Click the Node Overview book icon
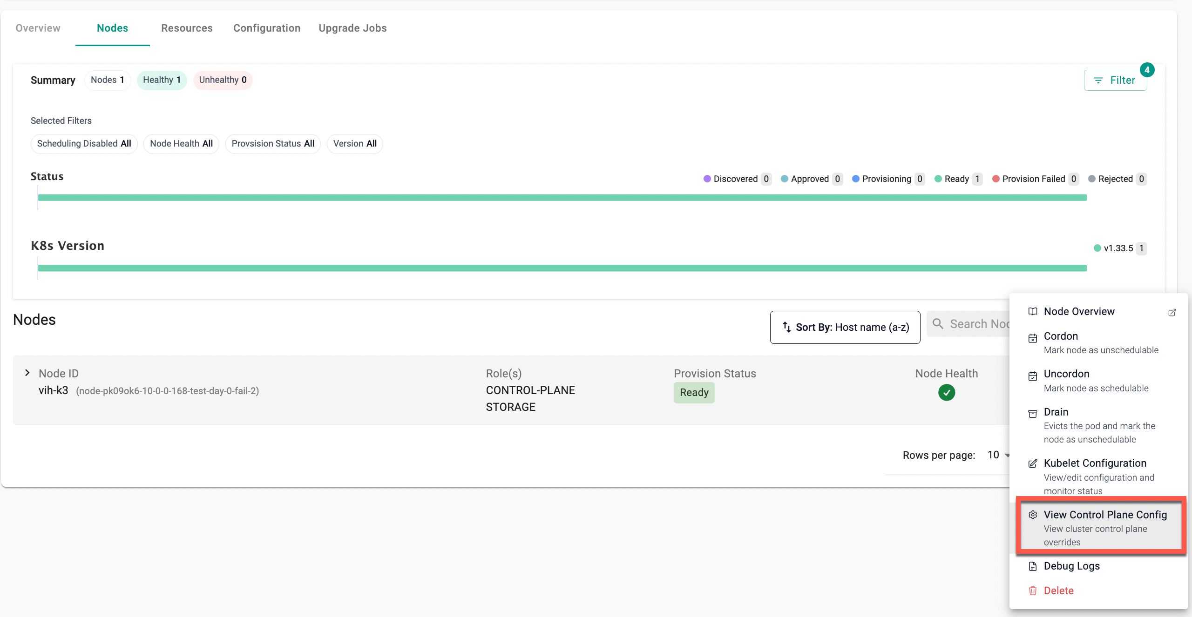This screenshot has width=1192, height=617. [x=1032, y=311]
